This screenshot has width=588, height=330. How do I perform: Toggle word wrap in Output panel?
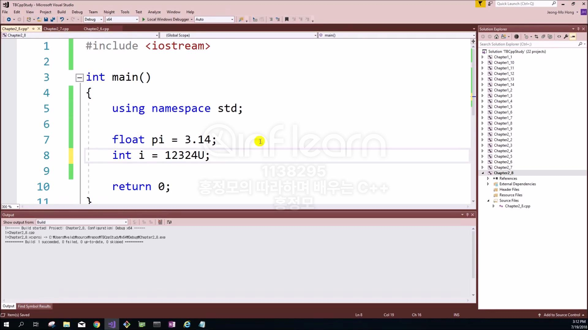click(169, 222)
